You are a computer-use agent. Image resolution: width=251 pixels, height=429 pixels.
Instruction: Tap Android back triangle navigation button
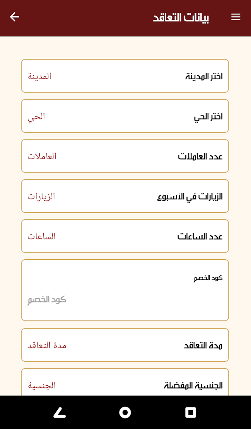60,412
